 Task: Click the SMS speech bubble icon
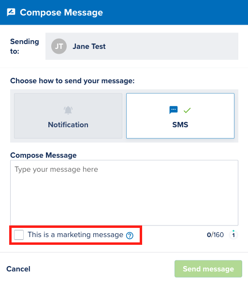tap(174, 110)
